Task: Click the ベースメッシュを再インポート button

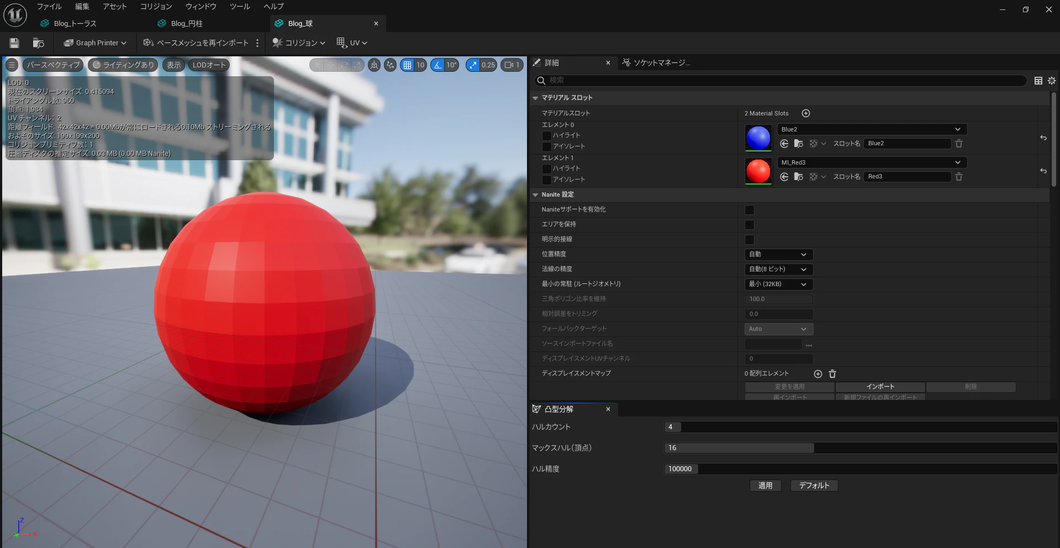Action: coord(196,43)
